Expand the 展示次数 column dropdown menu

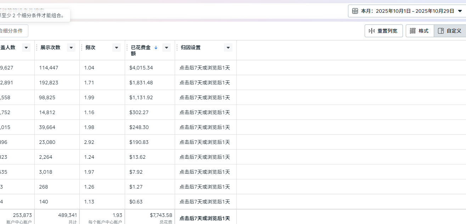(x=71, y=47)
